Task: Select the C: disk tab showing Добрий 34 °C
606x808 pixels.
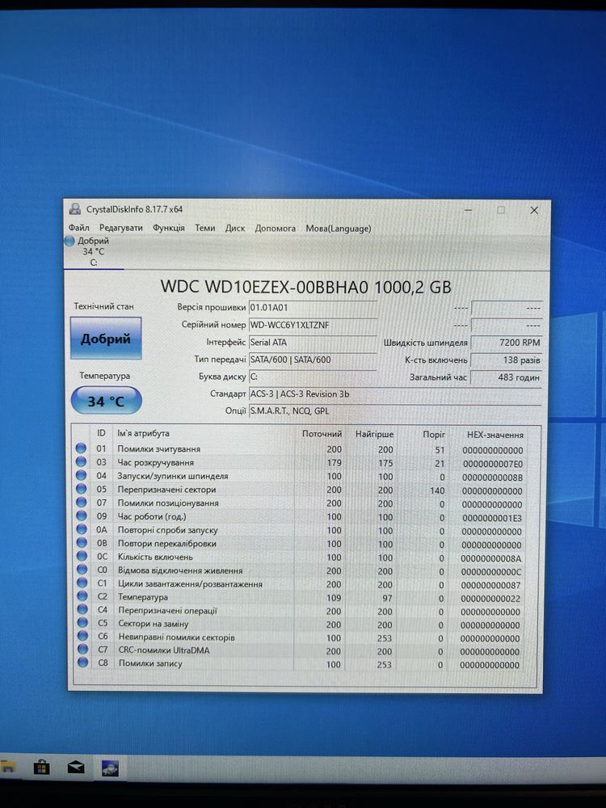Action: [93, 252]
